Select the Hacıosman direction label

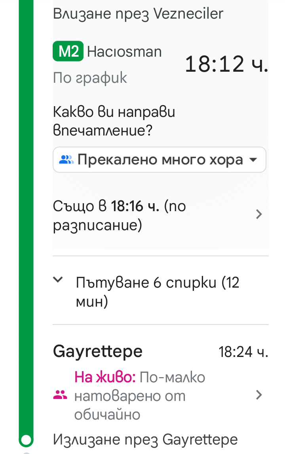tap(124, 52)
